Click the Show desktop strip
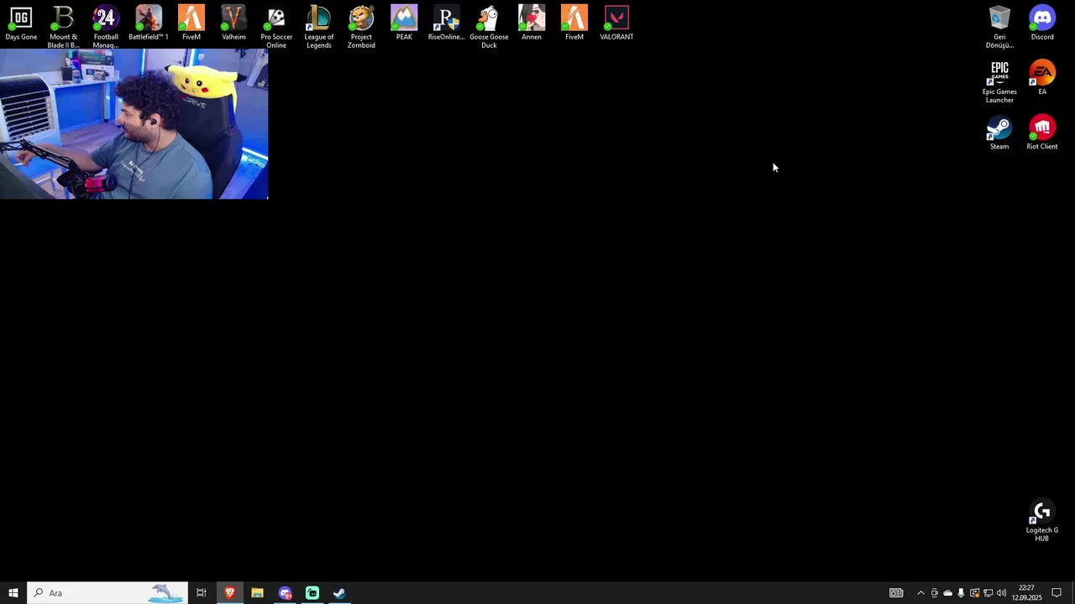Viewport: 1075px width, 604px height. [x=1072, y=593]
